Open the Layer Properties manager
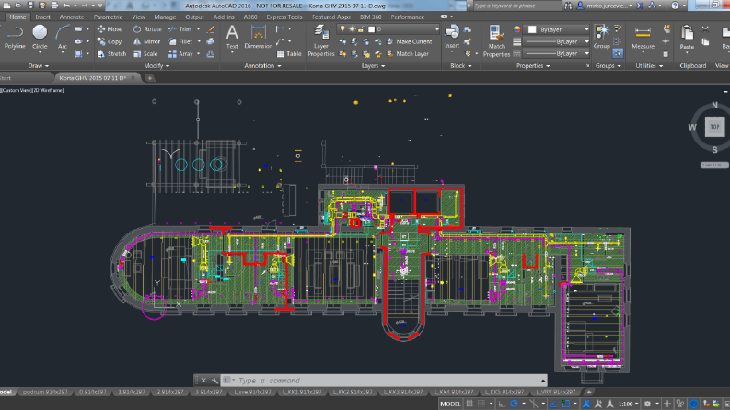The height and width of the screenshot is (410, 730). [x=320, y=40]
